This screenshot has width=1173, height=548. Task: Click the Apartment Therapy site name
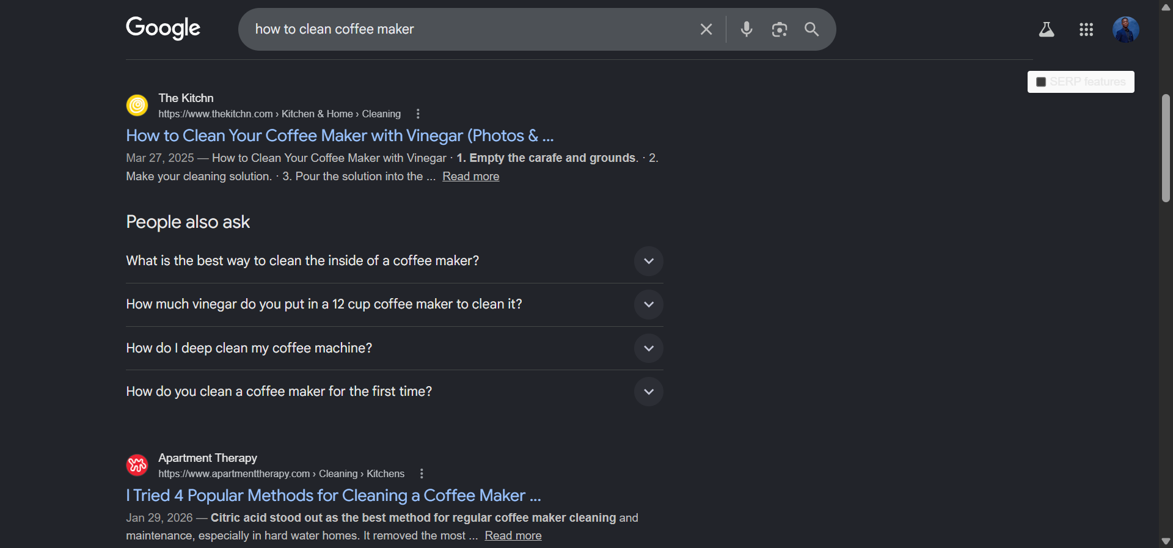click(208, 458)
